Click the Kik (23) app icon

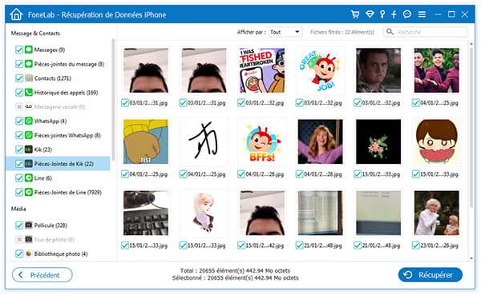(x=29, y=149)
